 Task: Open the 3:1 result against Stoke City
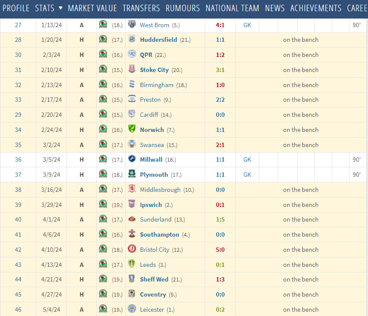click(x=220, y=70)
